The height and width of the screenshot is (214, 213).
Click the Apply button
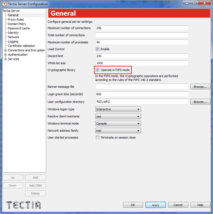[156, 205]
